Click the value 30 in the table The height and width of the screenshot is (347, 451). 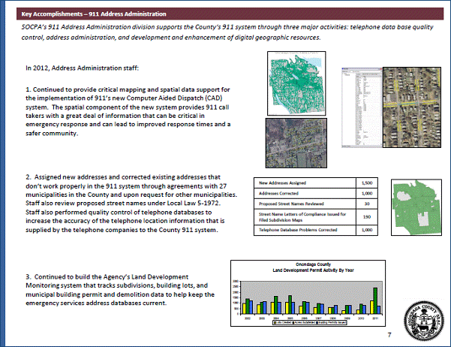[367, 204]
